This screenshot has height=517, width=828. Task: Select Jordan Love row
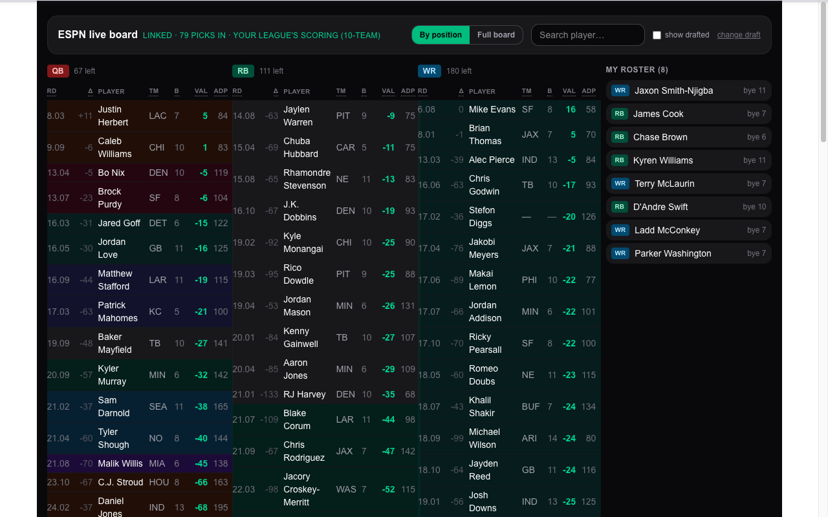(x=140, y=248)
